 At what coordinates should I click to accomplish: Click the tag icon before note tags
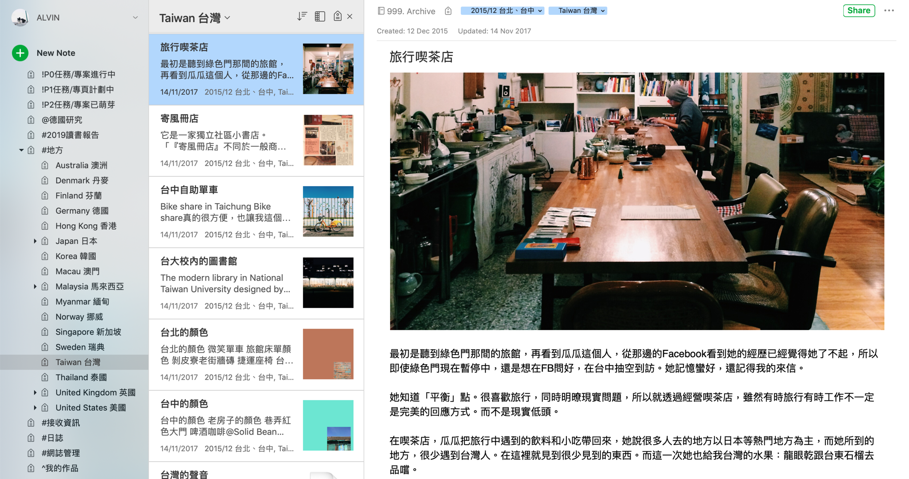[x=448, y=11]
